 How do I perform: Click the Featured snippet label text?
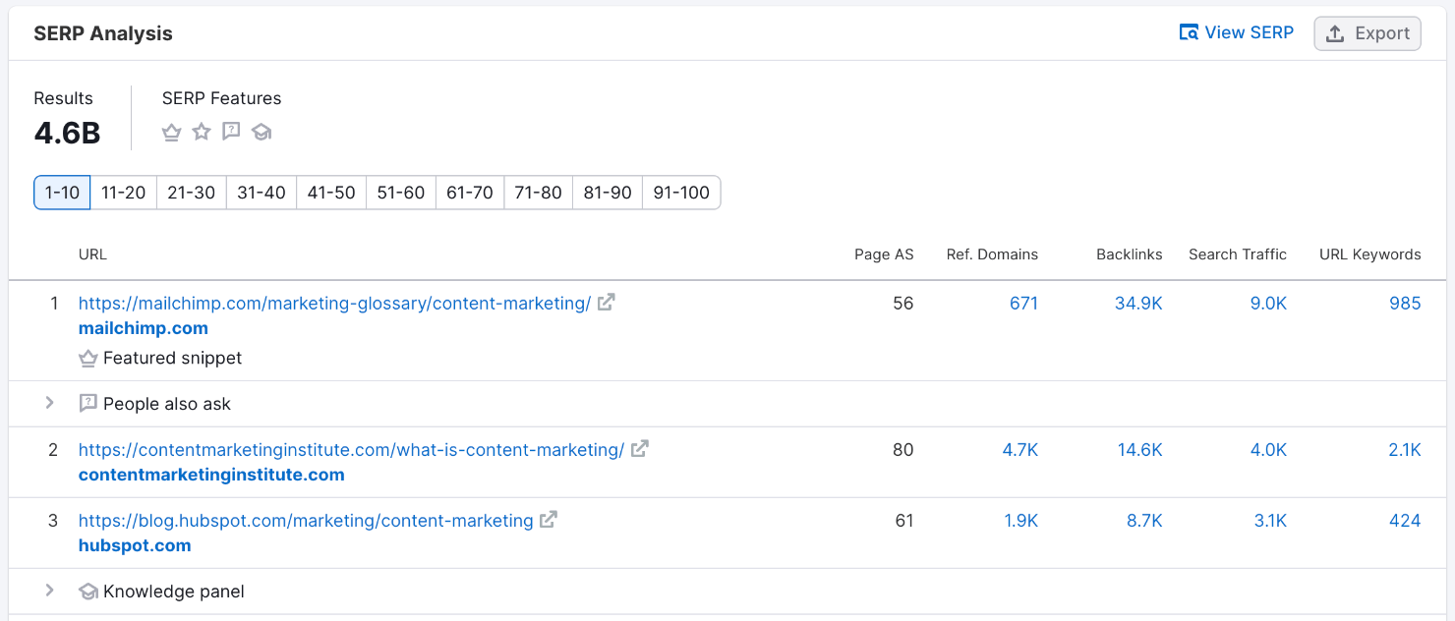[x=172, y=359]
